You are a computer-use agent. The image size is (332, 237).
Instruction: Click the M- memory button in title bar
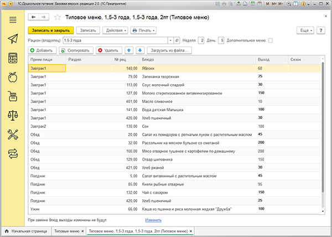coord(281,4)
